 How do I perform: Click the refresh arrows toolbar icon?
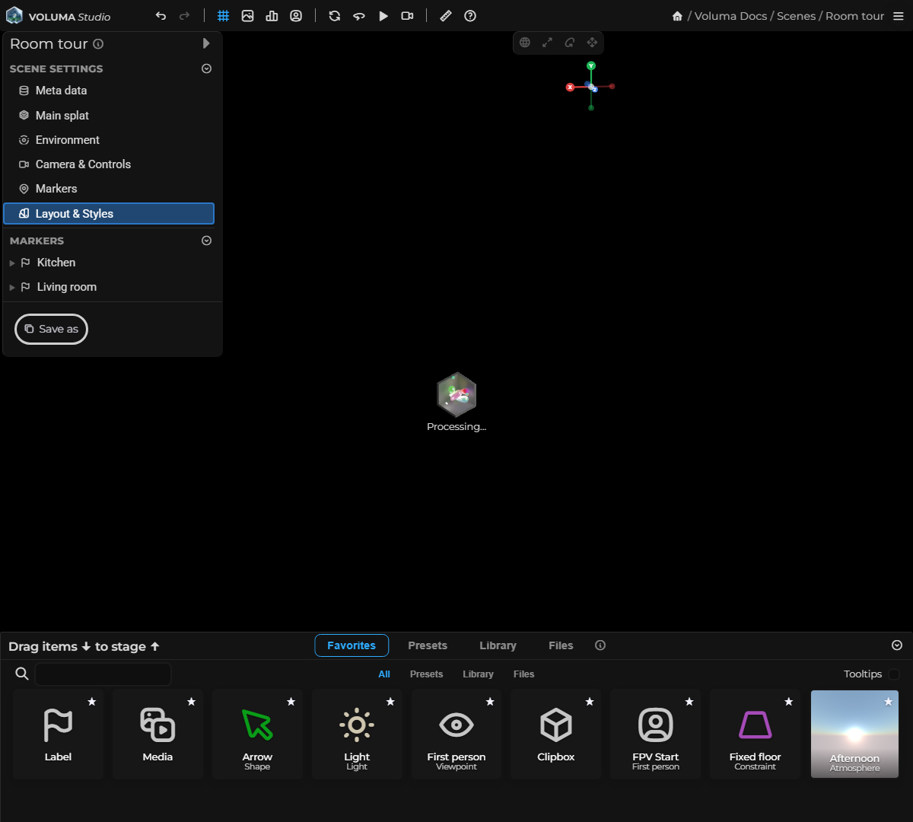point(335,16)
